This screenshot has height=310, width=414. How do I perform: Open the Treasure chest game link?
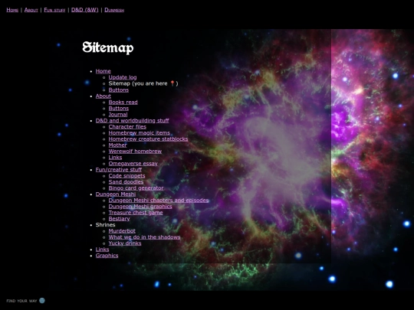coord(136,213)
